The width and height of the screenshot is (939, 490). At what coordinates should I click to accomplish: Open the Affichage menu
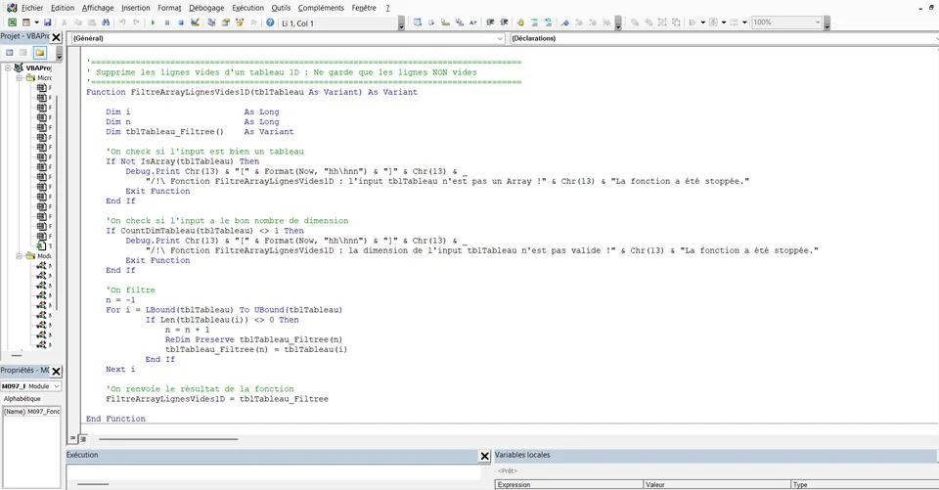98,8
